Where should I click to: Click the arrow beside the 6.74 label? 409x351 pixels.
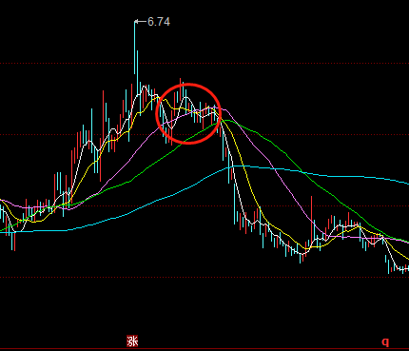[x=141, y=22]
